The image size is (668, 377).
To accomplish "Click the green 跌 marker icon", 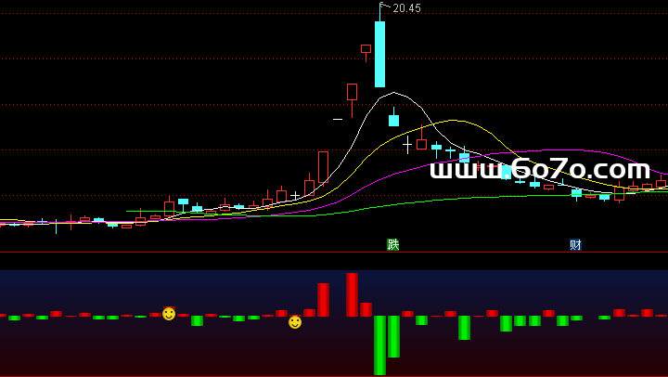I will pos(393,244).
